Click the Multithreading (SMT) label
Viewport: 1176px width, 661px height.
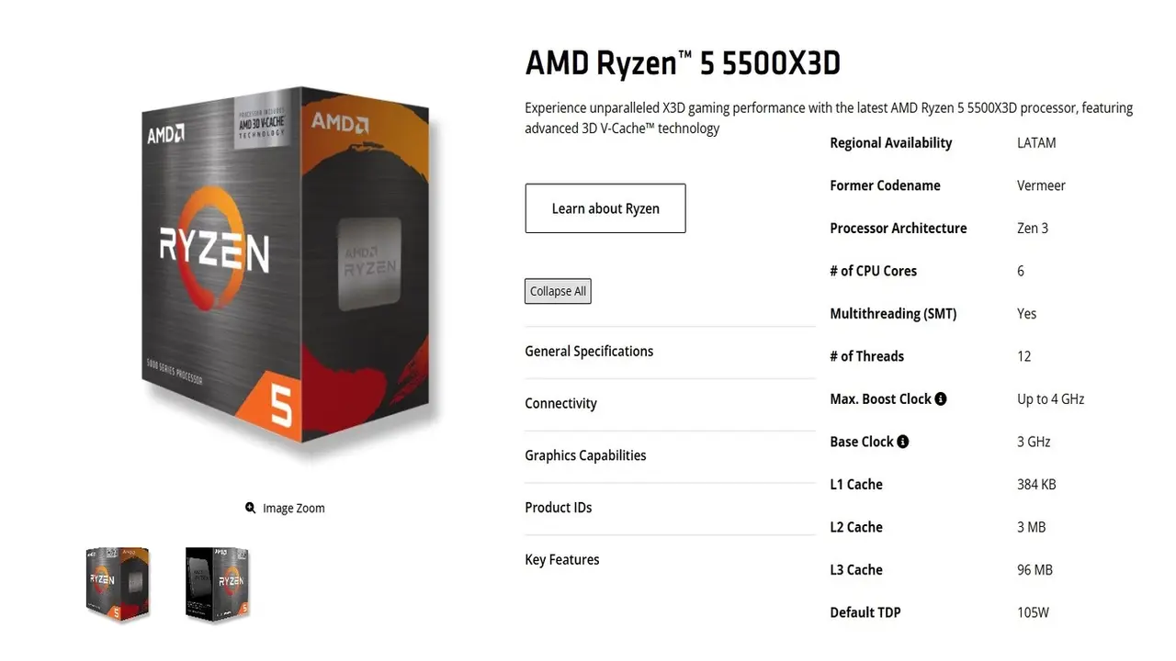892,314
